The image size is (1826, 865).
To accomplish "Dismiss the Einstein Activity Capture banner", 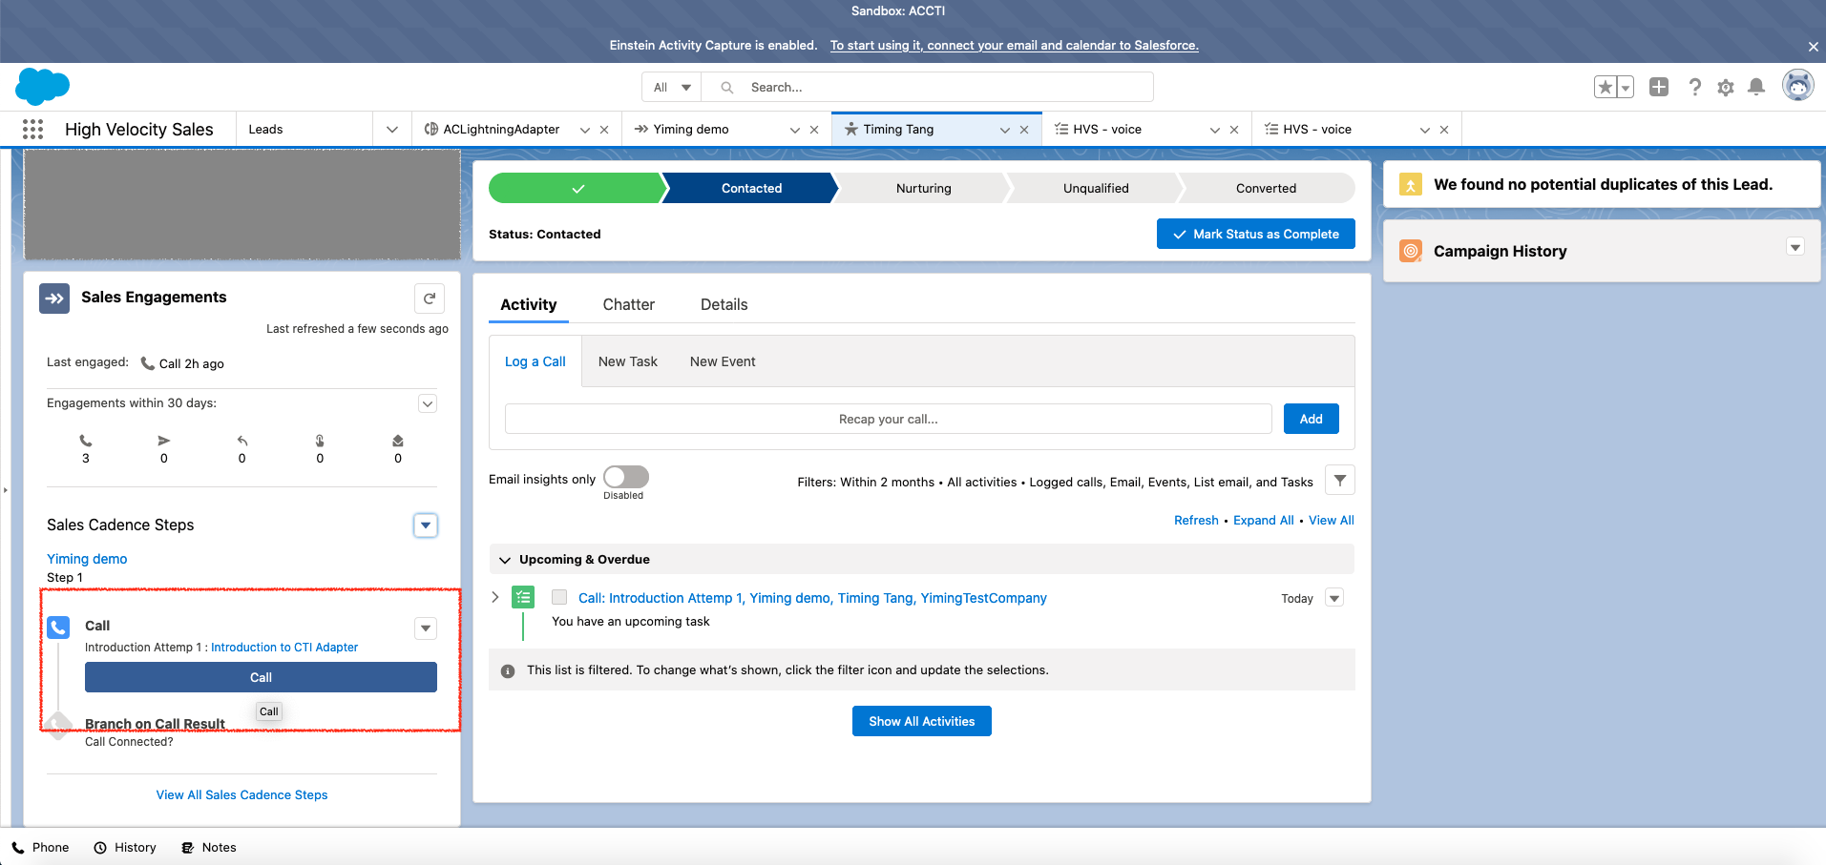I will point(1813,47).
